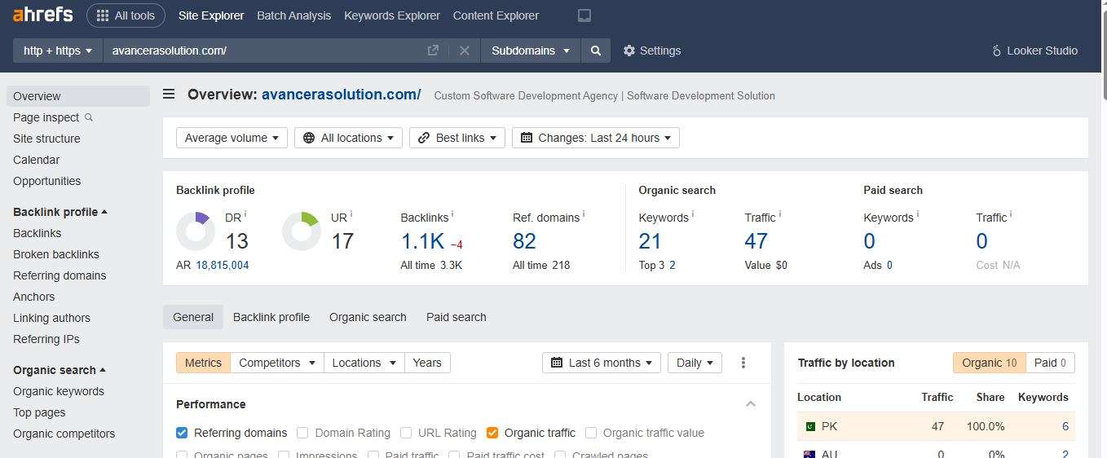The width and height of the screenshot is (1107, 458).
Task: Open Looker Studio integration
Action: tap(1034, 51)
